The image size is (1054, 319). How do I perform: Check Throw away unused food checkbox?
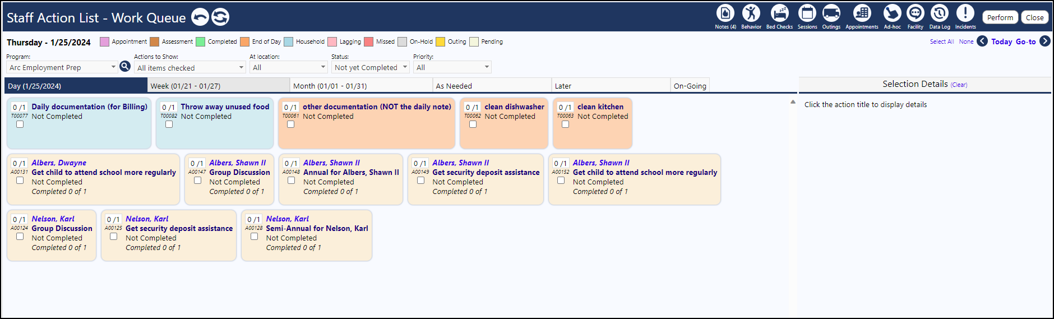pos(169,124)
